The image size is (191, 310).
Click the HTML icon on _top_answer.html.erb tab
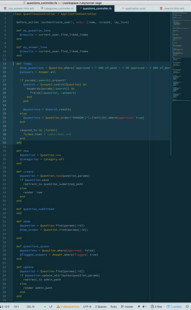coord(5,8)
